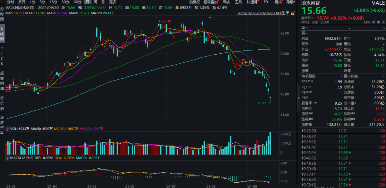Expand the 前复权 adjustment menu
Screen dimensions: 386x188
click(x=195, y=2)
